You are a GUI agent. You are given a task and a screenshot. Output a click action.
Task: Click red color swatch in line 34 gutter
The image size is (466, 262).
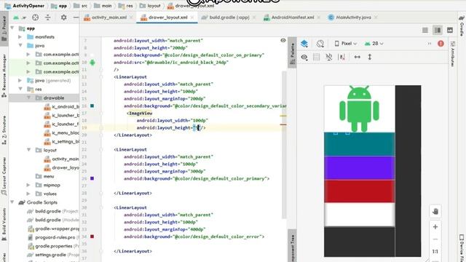[x=92, y=237]
